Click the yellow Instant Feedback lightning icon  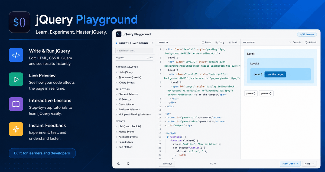(x=16, y=129)
